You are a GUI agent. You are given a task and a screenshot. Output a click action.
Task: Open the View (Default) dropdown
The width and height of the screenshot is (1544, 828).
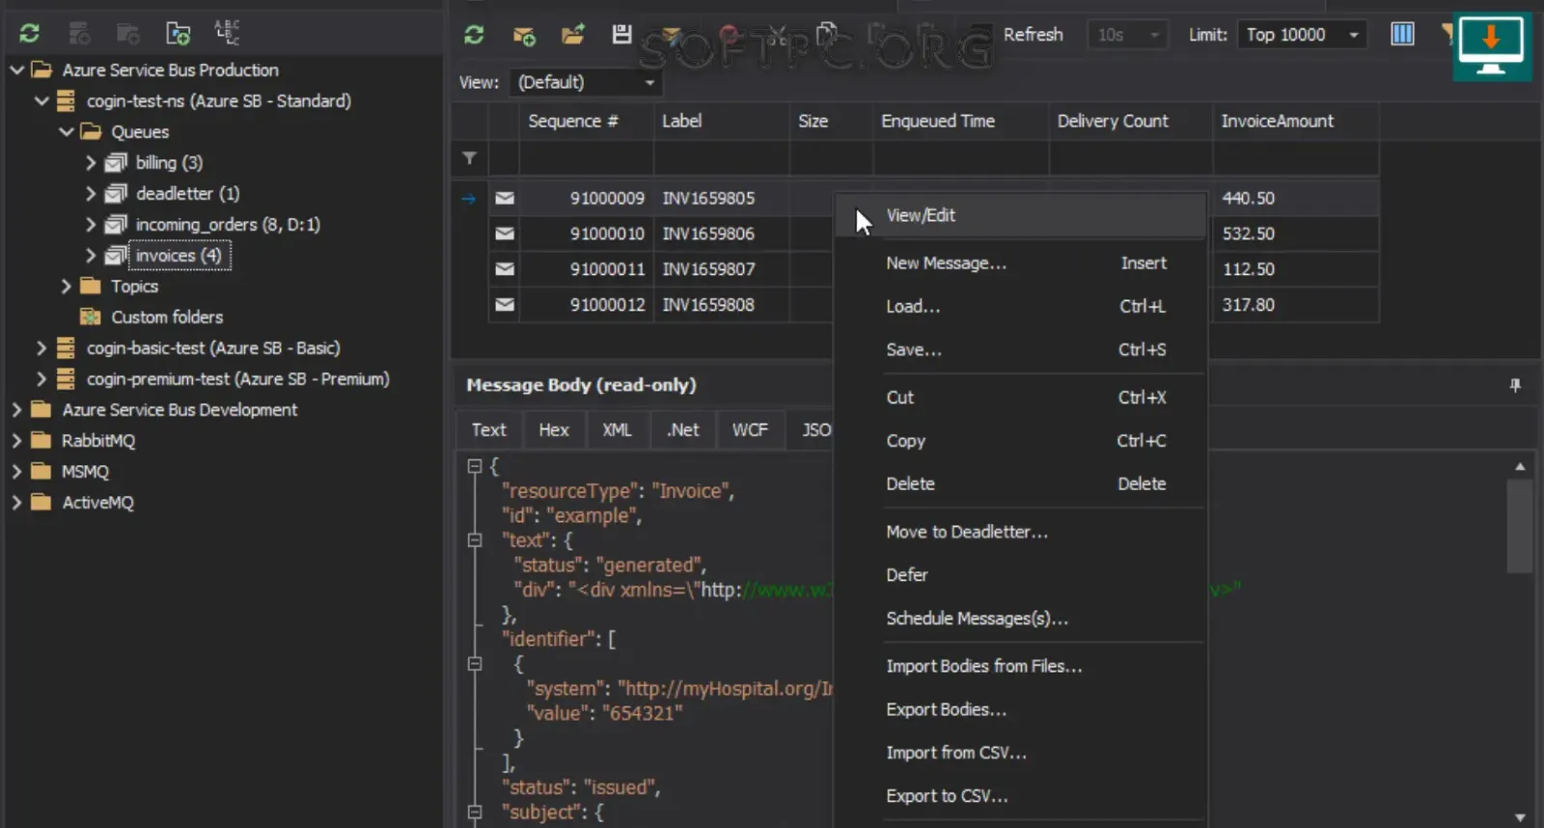point(649,83)
